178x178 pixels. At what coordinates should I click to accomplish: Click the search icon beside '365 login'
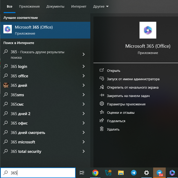(x=5, y=66)
